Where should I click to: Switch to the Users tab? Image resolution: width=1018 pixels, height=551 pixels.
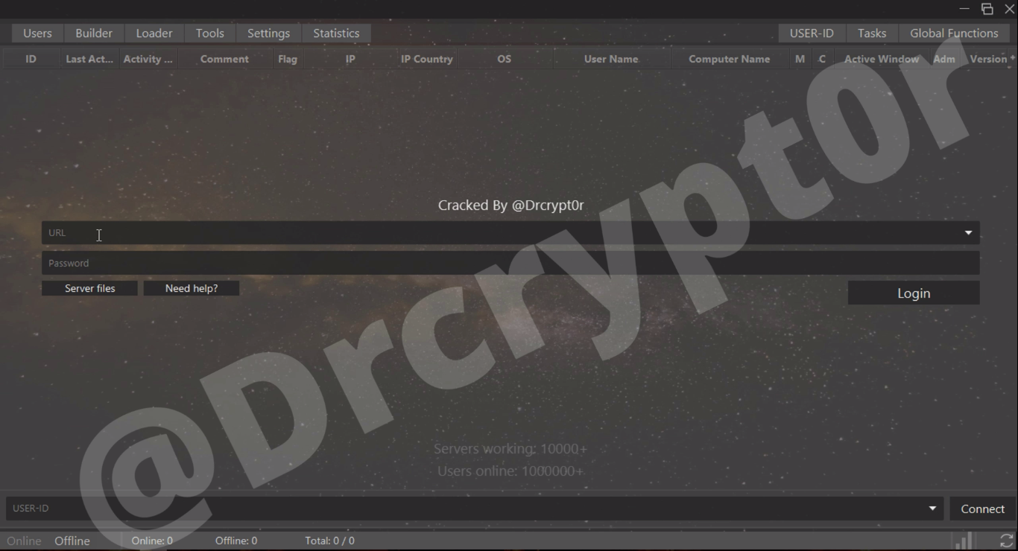point(37,34)
